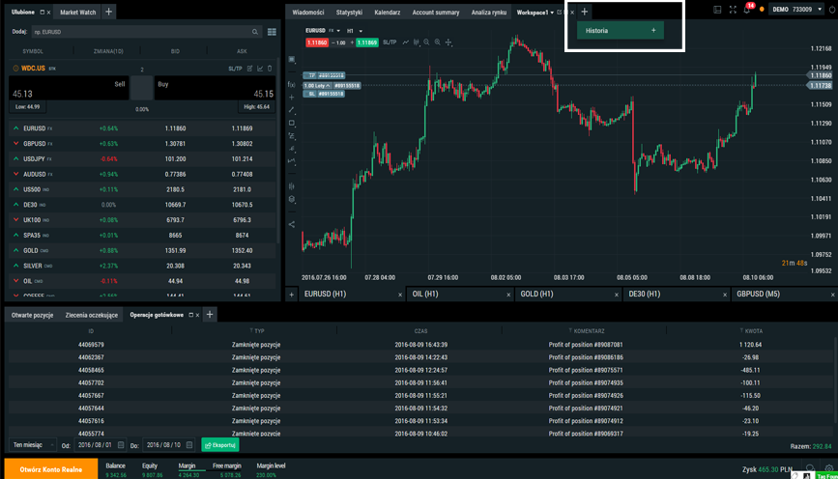Screen dimensions: 838x479
Task: Click the search magnifier in symbol field
Action: [x=255, y=32]
